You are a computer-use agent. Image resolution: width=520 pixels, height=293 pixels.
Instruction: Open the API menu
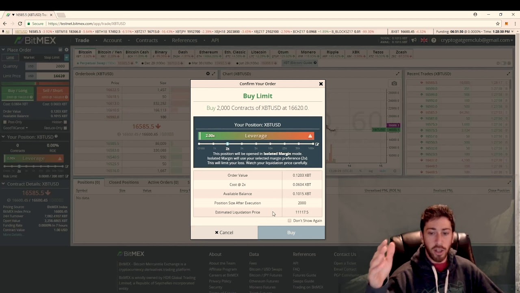pos(215,40)
